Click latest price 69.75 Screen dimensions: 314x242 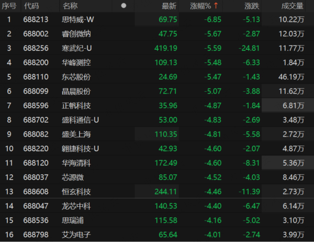pyautogui.click(x=168, y=19)
